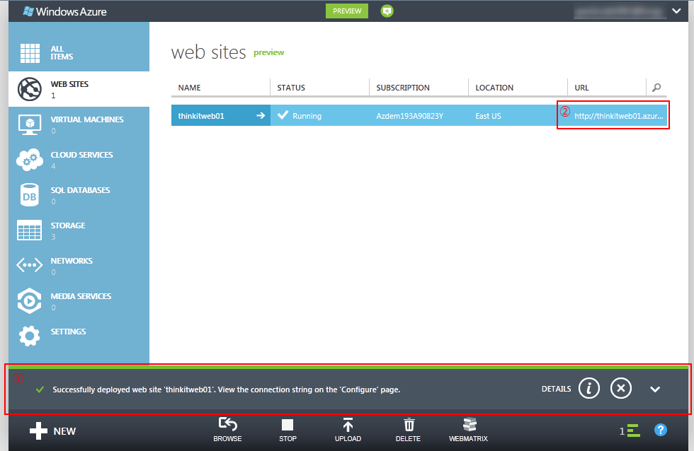This screenshot has width=694, height=451.
Task: Open the Networks icon
Action: 30,265
